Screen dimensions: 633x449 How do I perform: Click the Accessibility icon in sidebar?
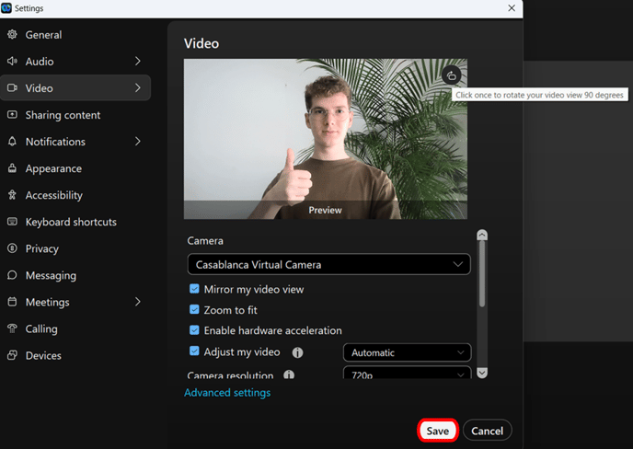(x=13, y=195)
